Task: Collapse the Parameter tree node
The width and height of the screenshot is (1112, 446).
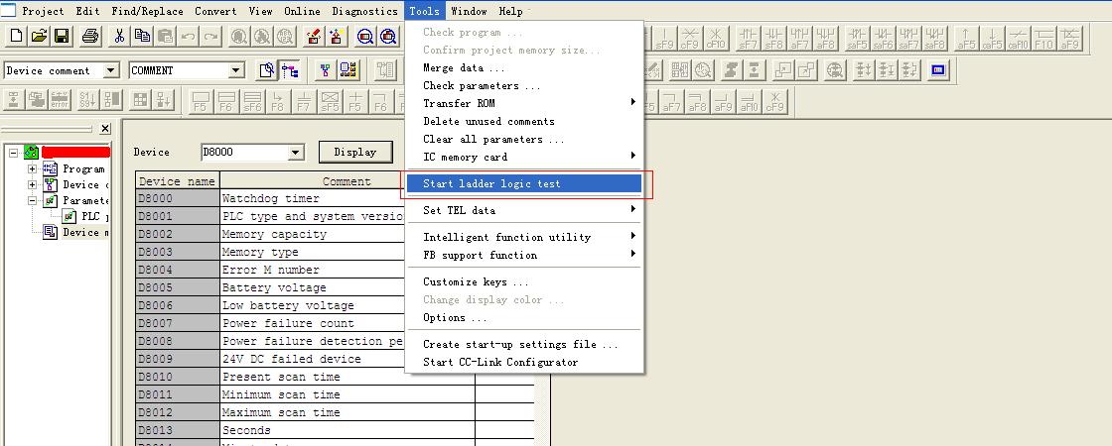Action: click(x=32, y=201)
